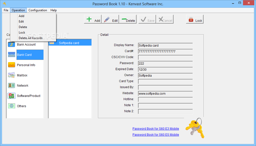Click the grayed Save checkmark button
Image resolution: width=256 pixels, height=146 pixels.
pyautogui.click(x=147, y=19)
